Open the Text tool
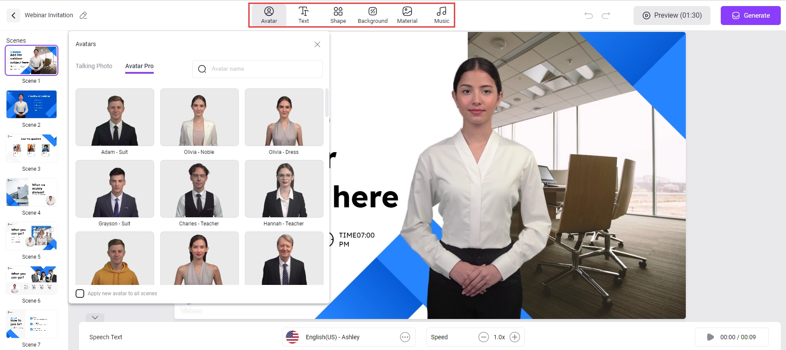This screenshot has height=350, width=786. (x=304, y=15)
